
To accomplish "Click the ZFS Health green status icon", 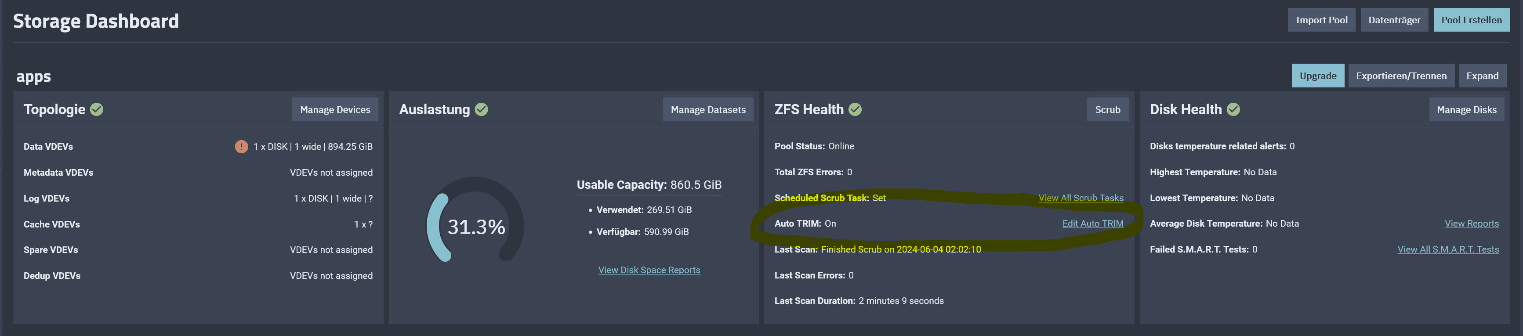I will point(855,109).
